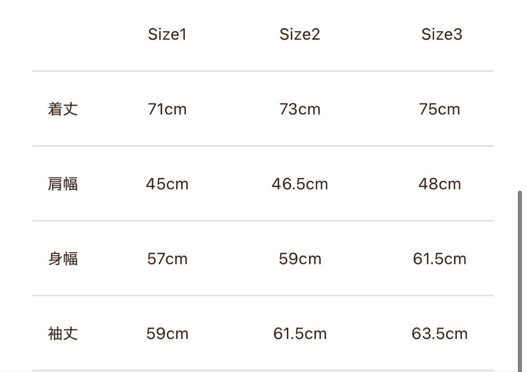Image resolution: width=526 pixels, height=372 pixels.
Task: Click the 身幅 row label
Action: coord(63,259)
